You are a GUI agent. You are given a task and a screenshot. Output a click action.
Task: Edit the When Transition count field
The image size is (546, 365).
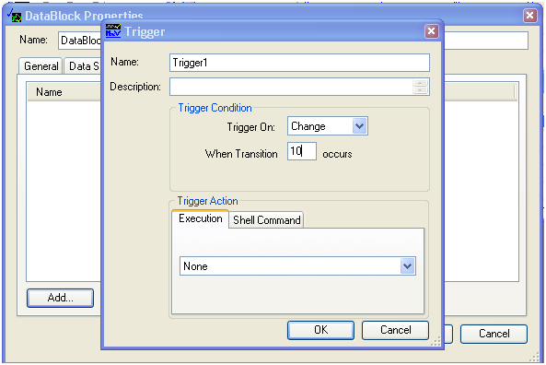(x=302, y=151)
